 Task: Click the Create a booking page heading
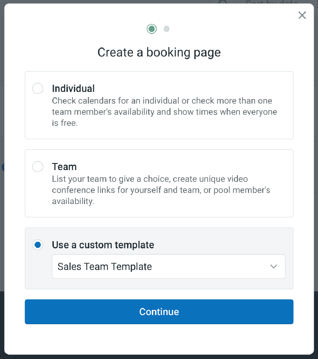tap(159, 52)
